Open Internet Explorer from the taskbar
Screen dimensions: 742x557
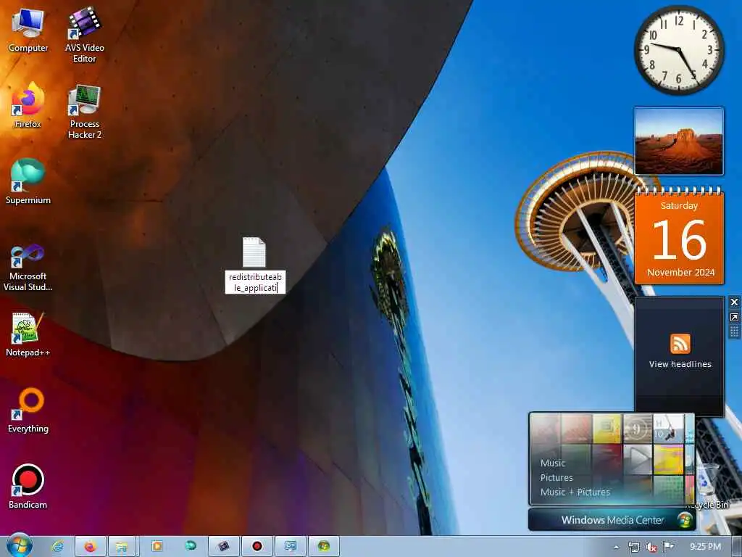pyautogui.click(x=58, y=547)
